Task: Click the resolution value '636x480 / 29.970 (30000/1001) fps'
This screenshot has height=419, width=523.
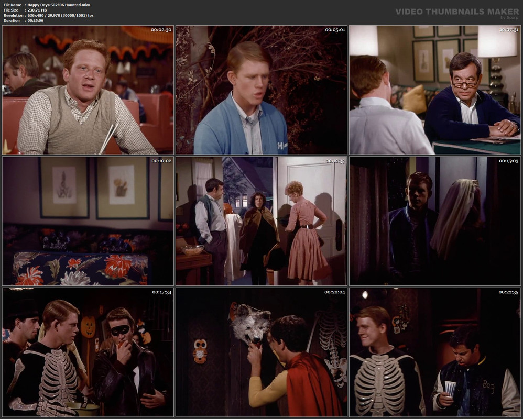Action: click(60, 15)
